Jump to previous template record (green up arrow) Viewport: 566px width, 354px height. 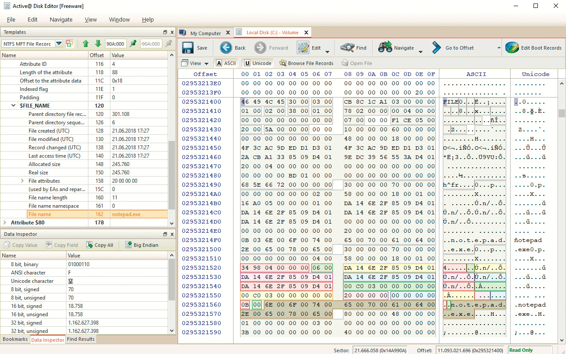(x=86, y=43)
